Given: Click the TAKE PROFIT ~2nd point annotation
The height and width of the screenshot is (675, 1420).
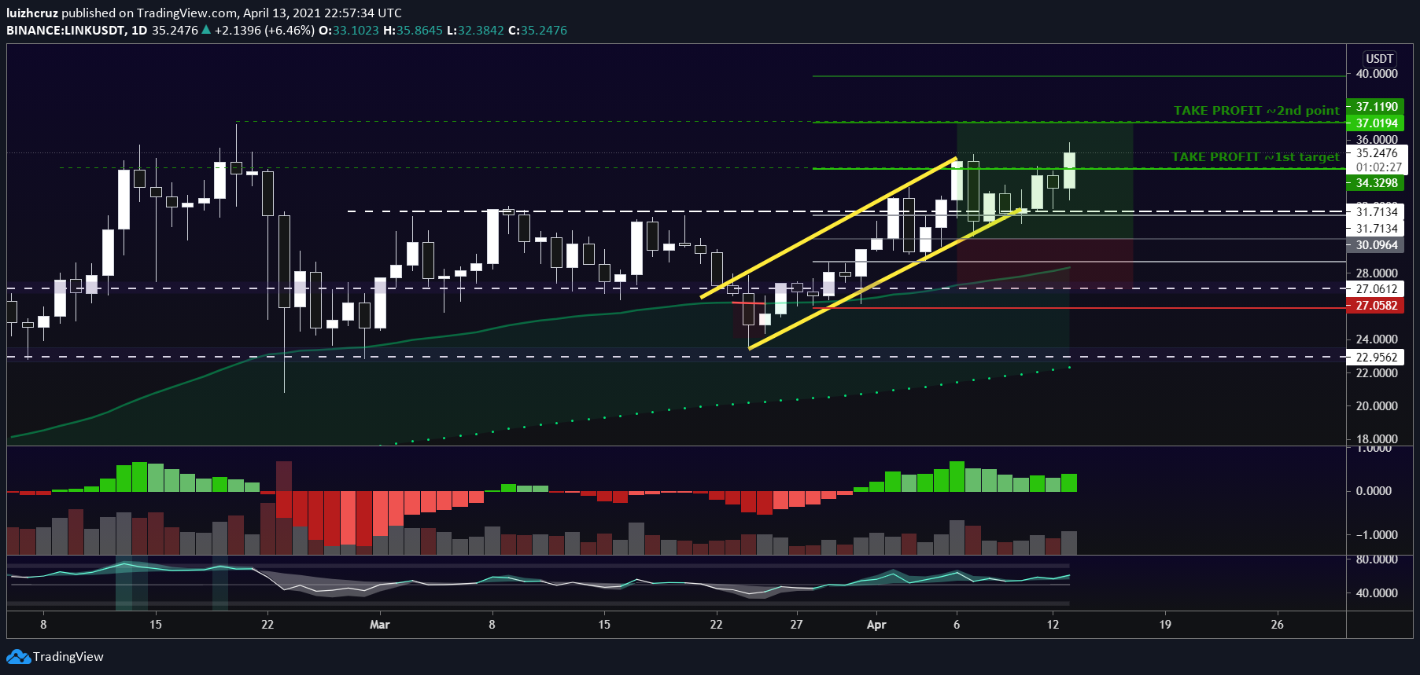Looking at the screenshot, I should [1256, 111].
